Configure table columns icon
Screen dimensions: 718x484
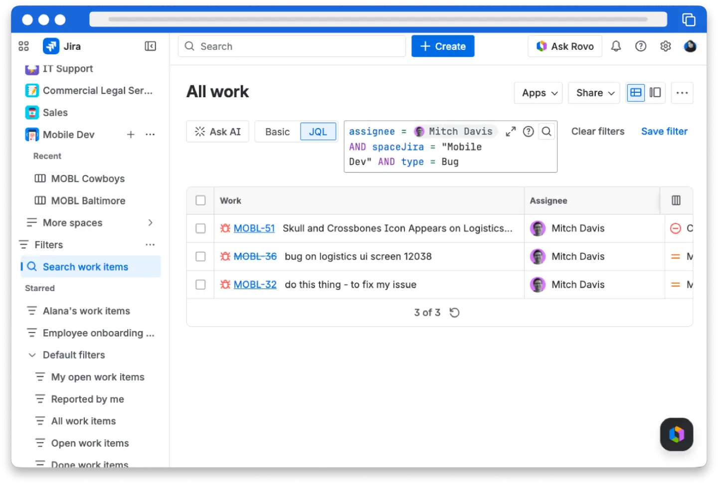coord(676,200)
